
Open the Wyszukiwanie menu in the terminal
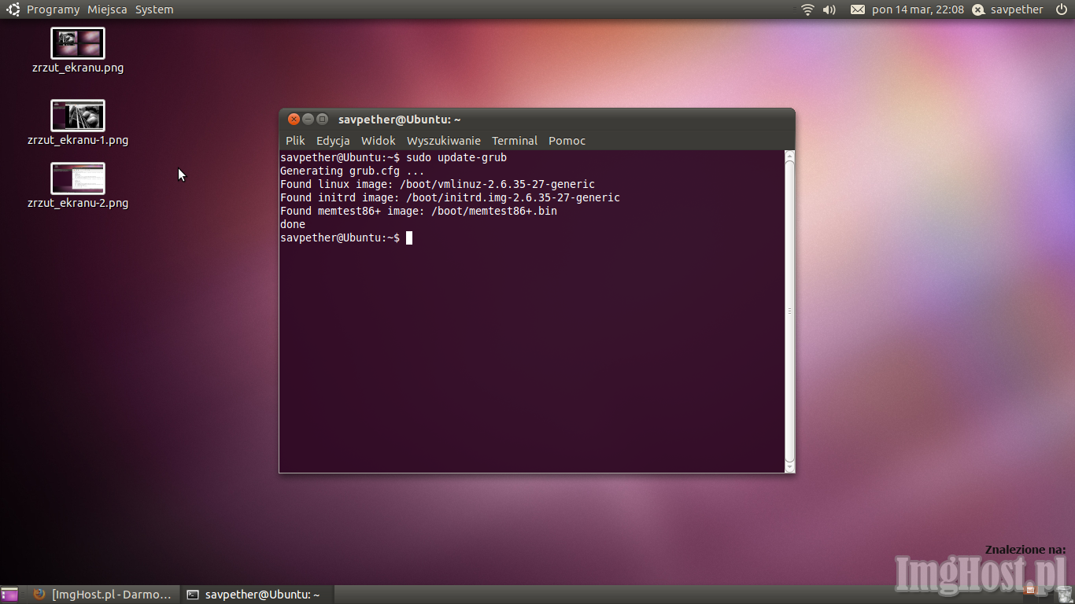[444, 141]
